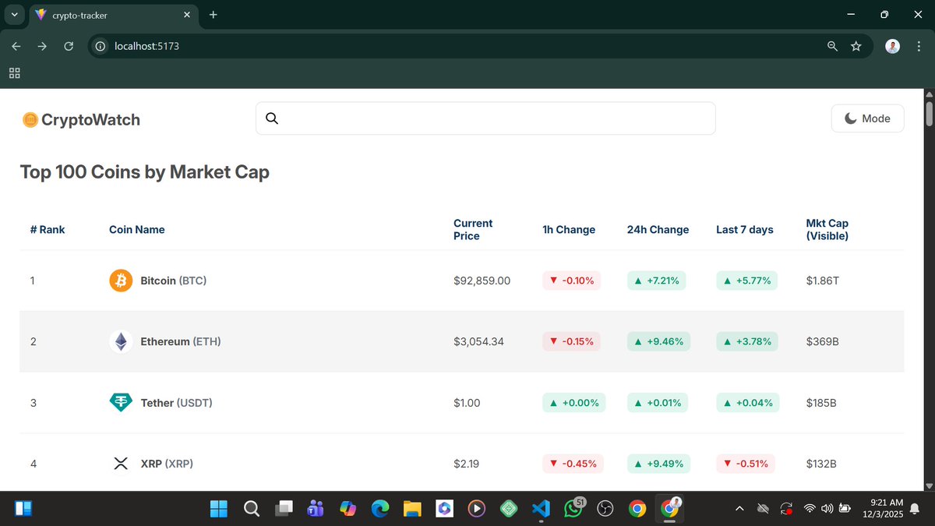The height and width of the screenshot is (526, 935).
Task: Click the search magnifier icon
Action: click(271, 118)
